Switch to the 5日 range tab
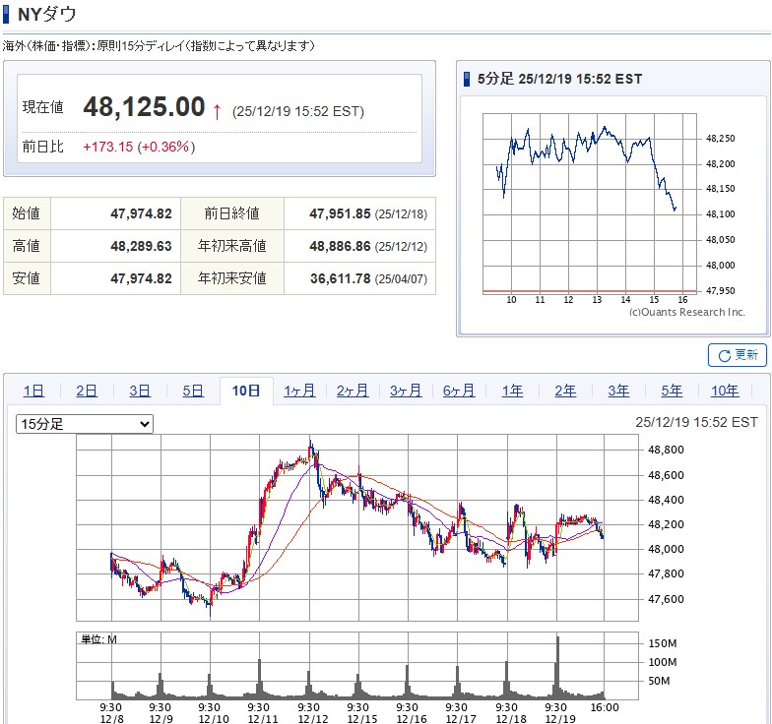772x724 pixels. pos(193,391)
